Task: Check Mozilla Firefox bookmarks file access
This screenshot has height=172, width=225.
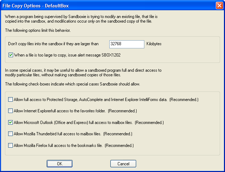Action: (10, 146)
